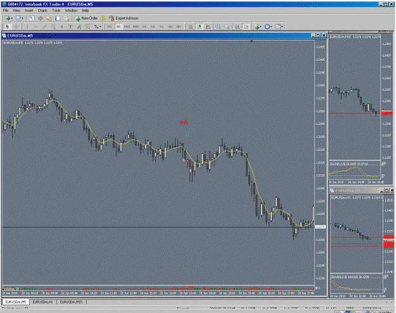Open the New Chart icon
This screenshot has width=396, height=313.
(7, 18)
